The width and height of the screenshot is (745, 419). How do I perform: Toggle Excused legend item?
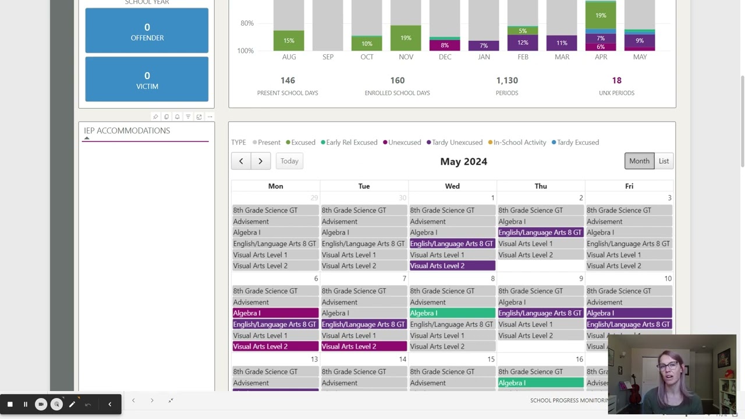pyautogui.click(x=300, y=143)
